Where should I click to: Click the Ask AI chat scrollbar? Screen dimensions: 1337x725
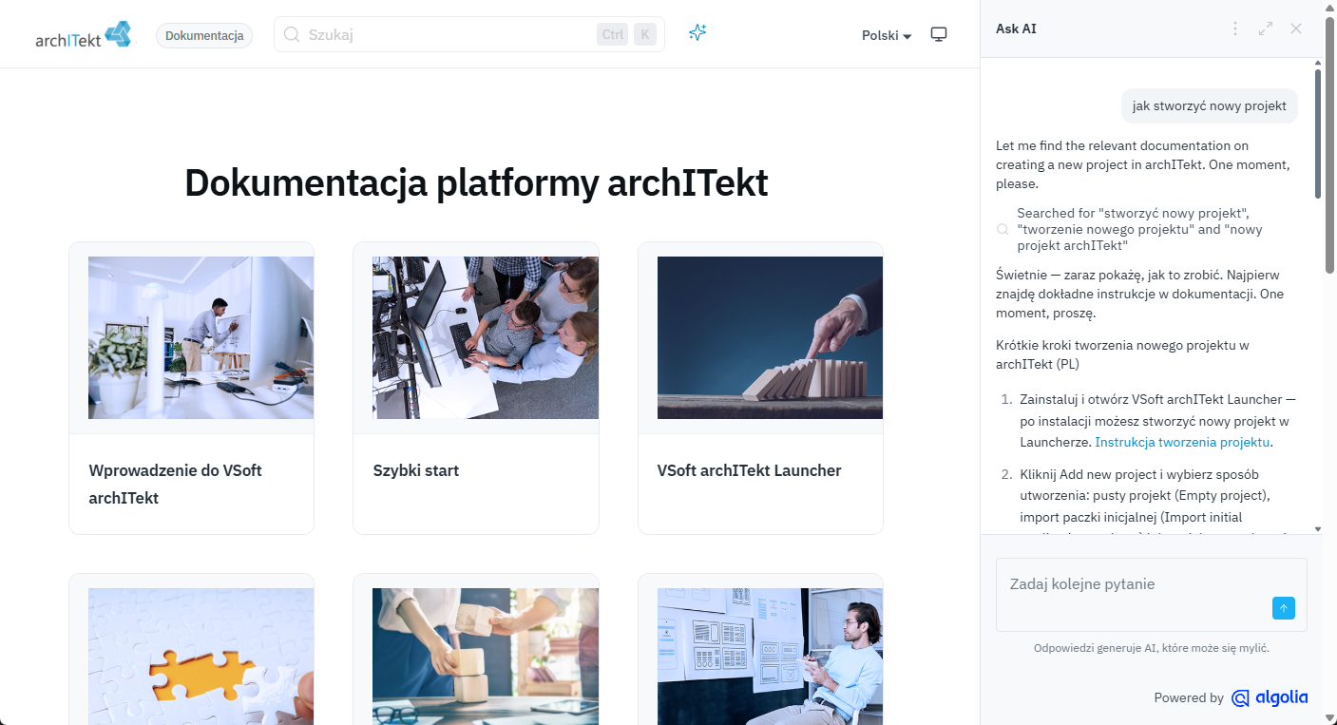(1317, 133)
